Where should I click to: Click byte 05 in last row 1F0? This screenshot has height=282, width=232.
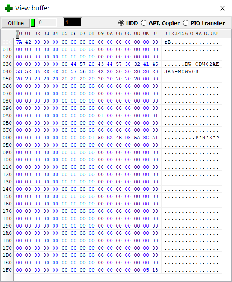tap(146, 270)
